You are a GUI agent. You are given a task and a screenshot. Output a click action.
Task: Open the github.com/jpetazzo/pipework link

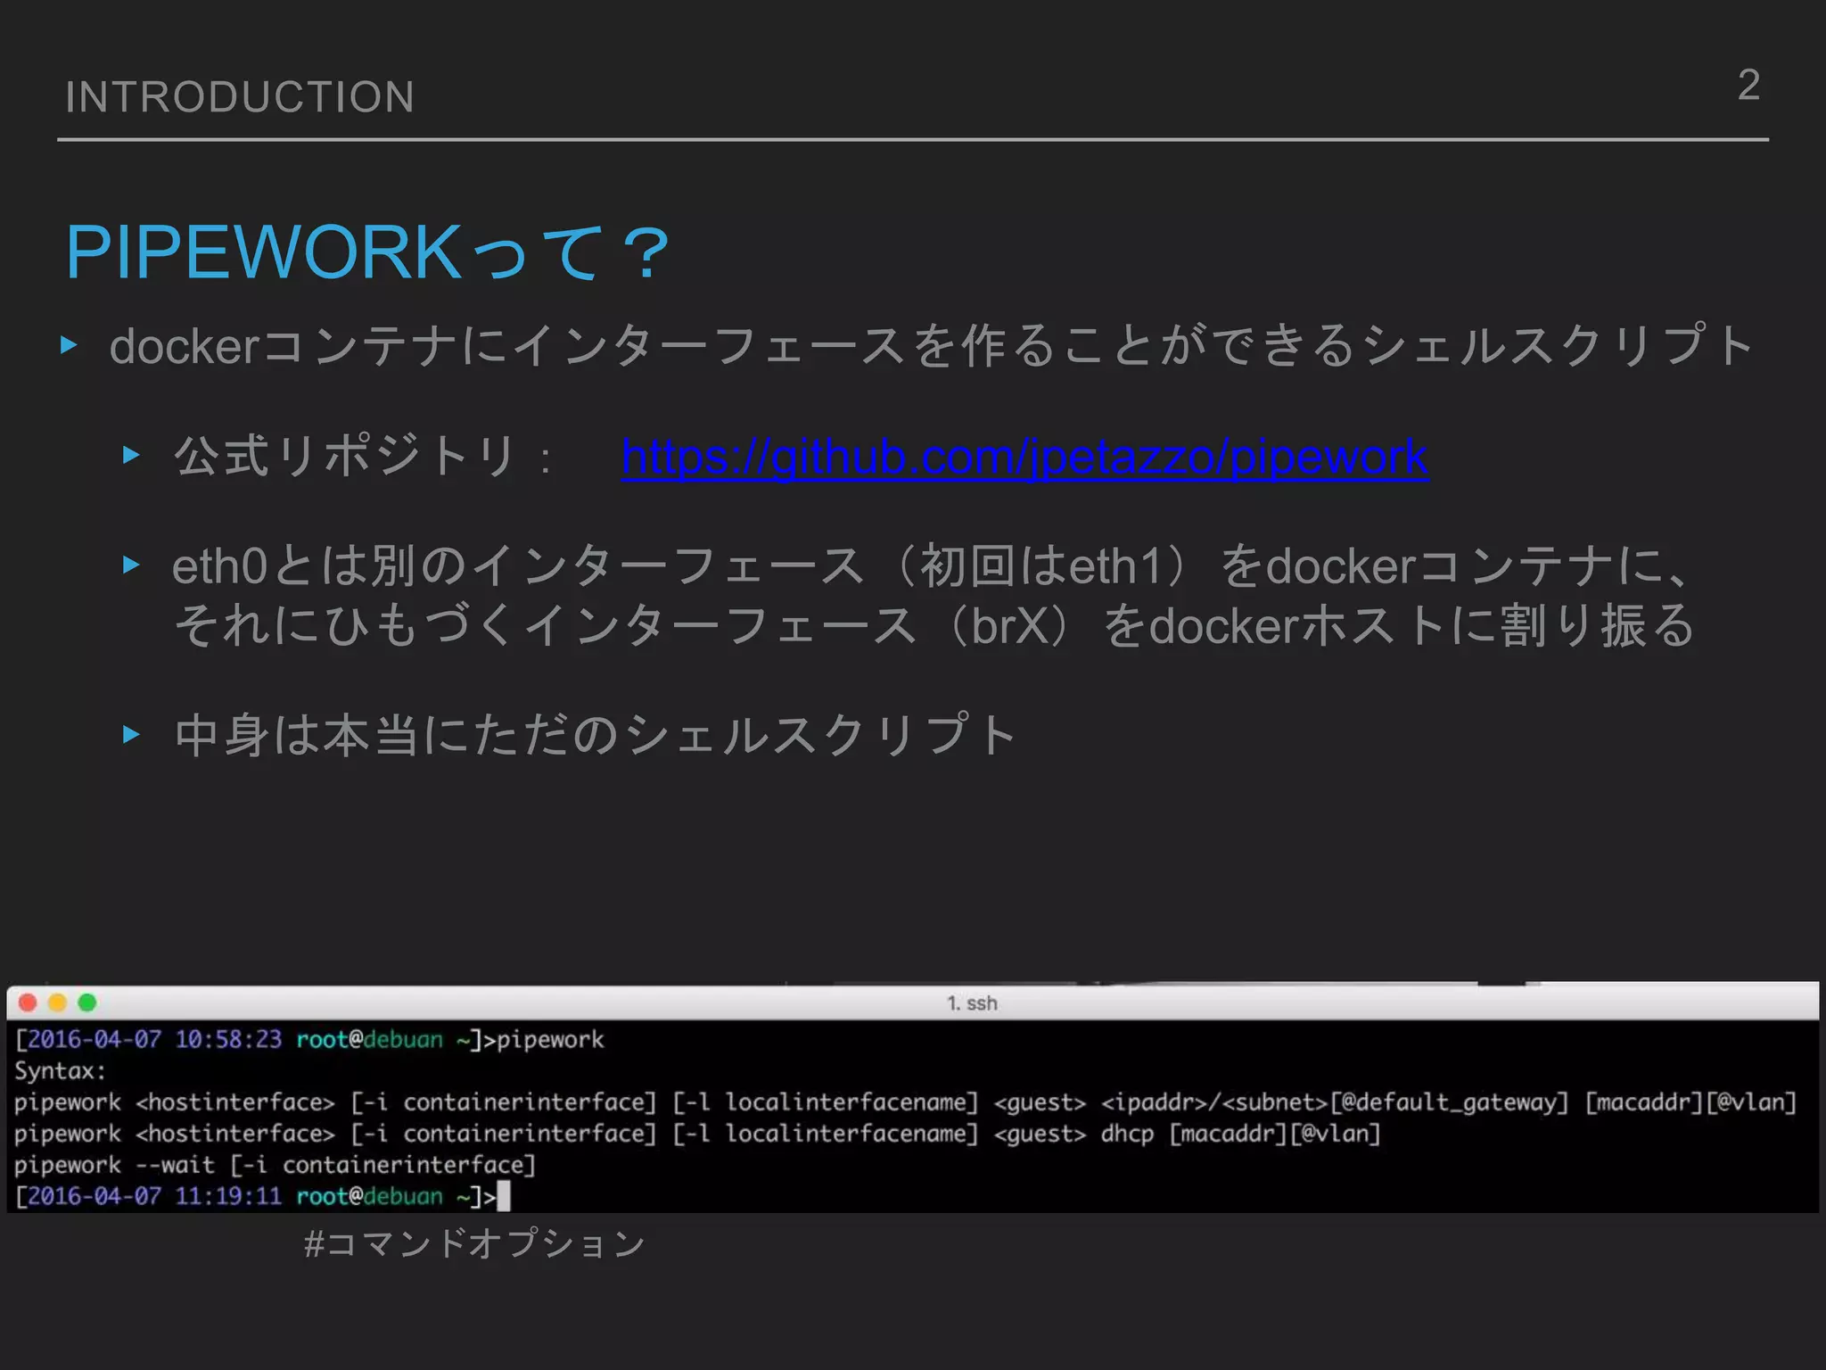pos(1024,458)
